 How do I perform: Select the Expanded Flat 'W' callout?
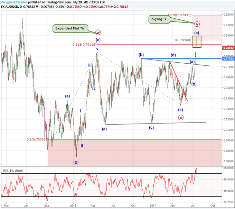point(70,28)
